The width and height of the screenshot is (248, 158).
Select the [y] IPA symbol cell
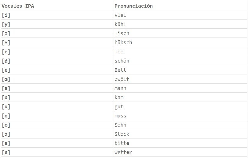pyautogui.click(x=6, y=24)
